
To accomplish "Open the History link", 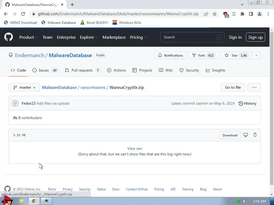I will click(x=248, y=103).
